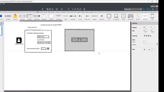The width and height of the screenshot is (164, 92).
Task: Click the Quick Add search magnifier icon
Action: pyautogui.click(x=141, y=9)
